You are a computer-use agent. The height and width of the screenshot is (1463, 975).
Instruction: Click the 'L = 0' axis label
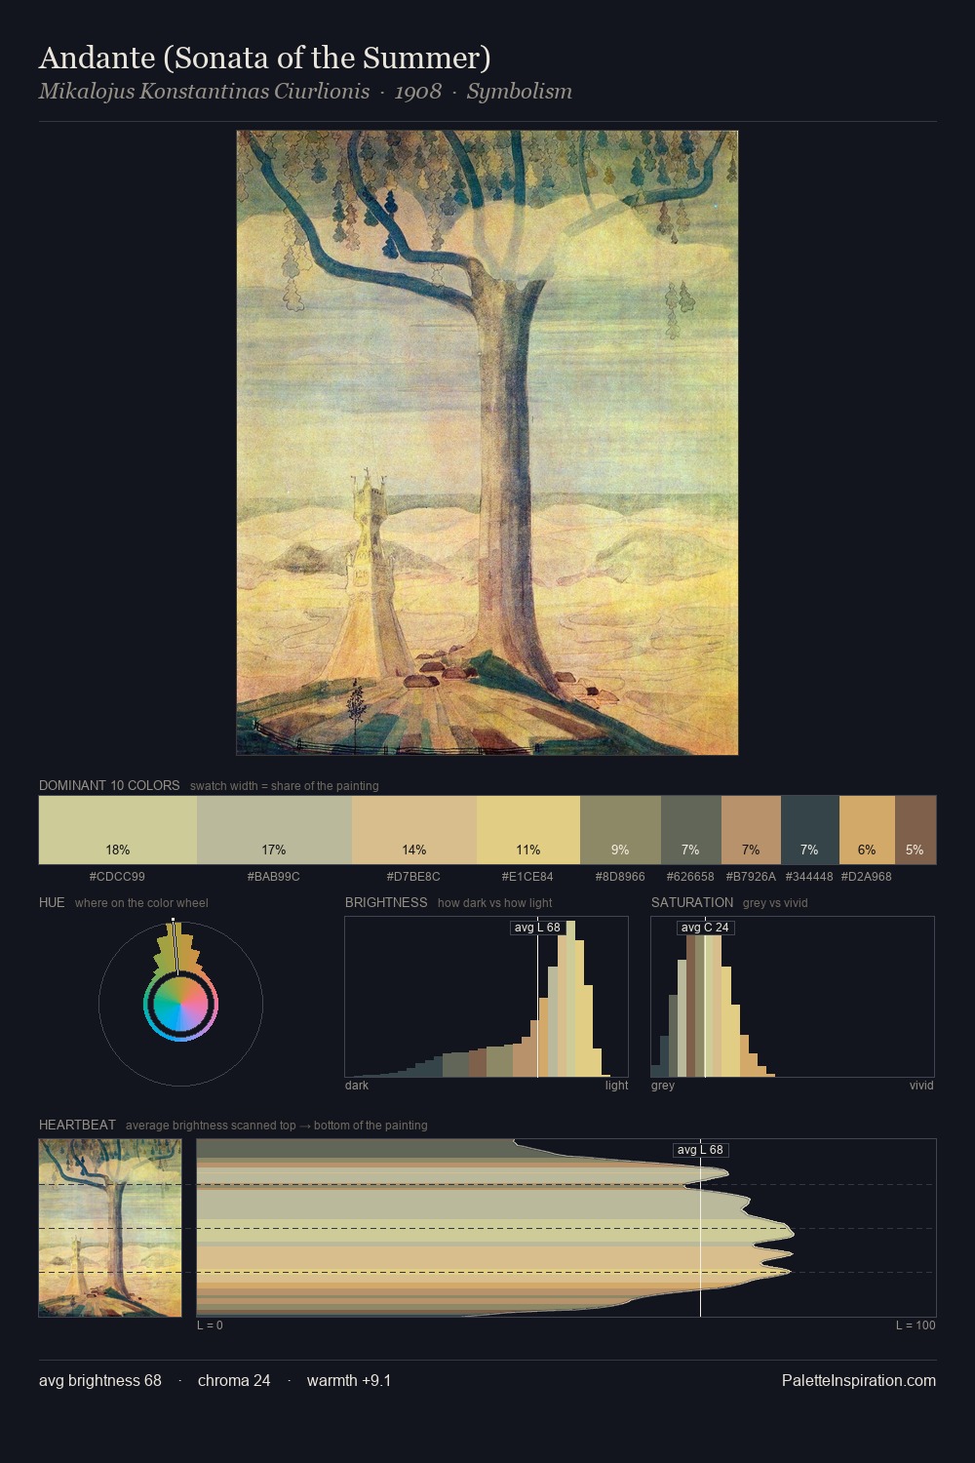[x=210, y=1325]
